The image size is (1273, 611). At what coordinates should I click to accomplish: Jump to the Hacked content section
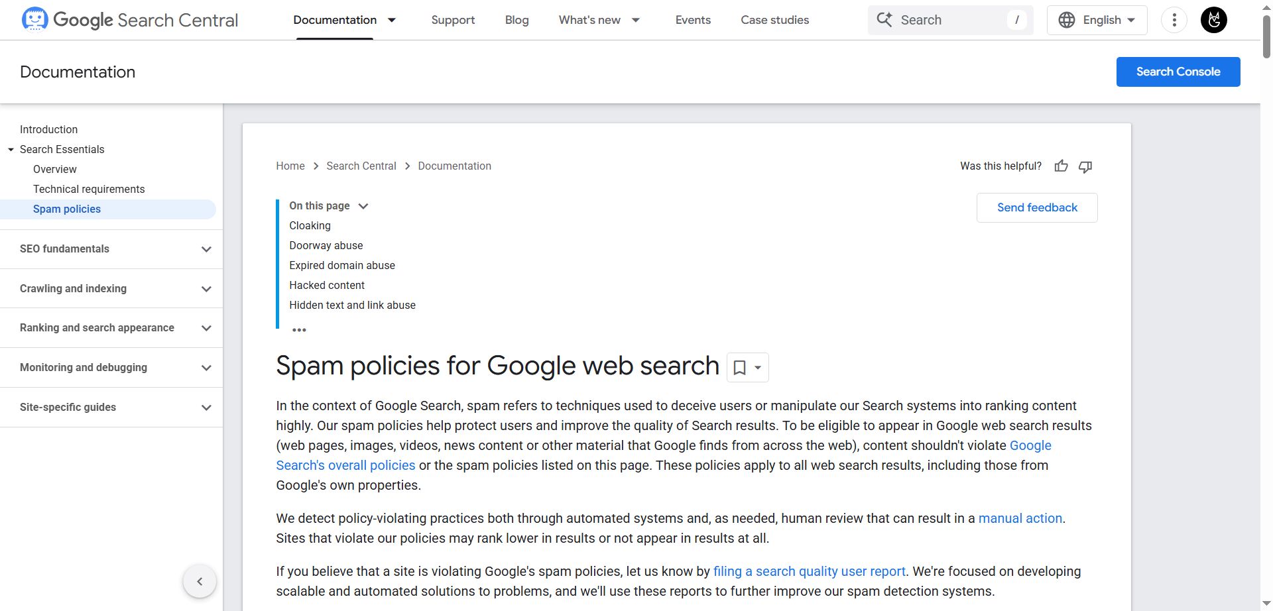pos(327,285)
